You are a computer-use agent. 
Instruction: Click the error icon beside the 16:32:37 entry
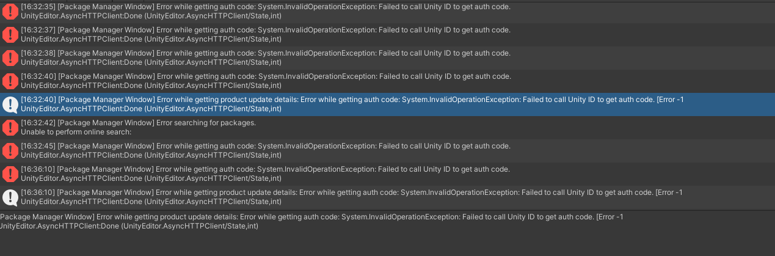pos(10,35)
